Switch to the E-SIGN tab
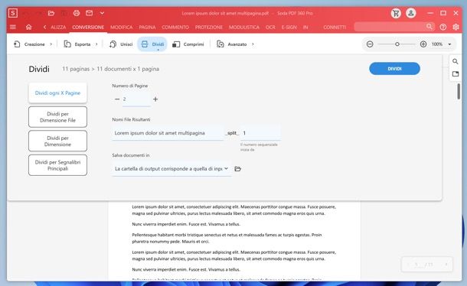 (289, 27)
